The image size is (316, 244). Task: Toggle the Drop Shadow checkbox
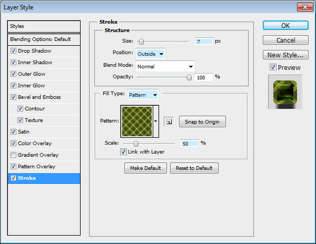(13, 51)
